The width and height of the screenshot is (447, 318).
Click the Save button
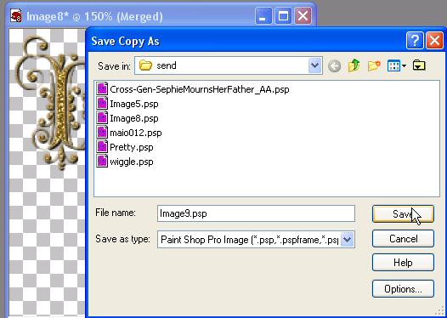(403, 214)
